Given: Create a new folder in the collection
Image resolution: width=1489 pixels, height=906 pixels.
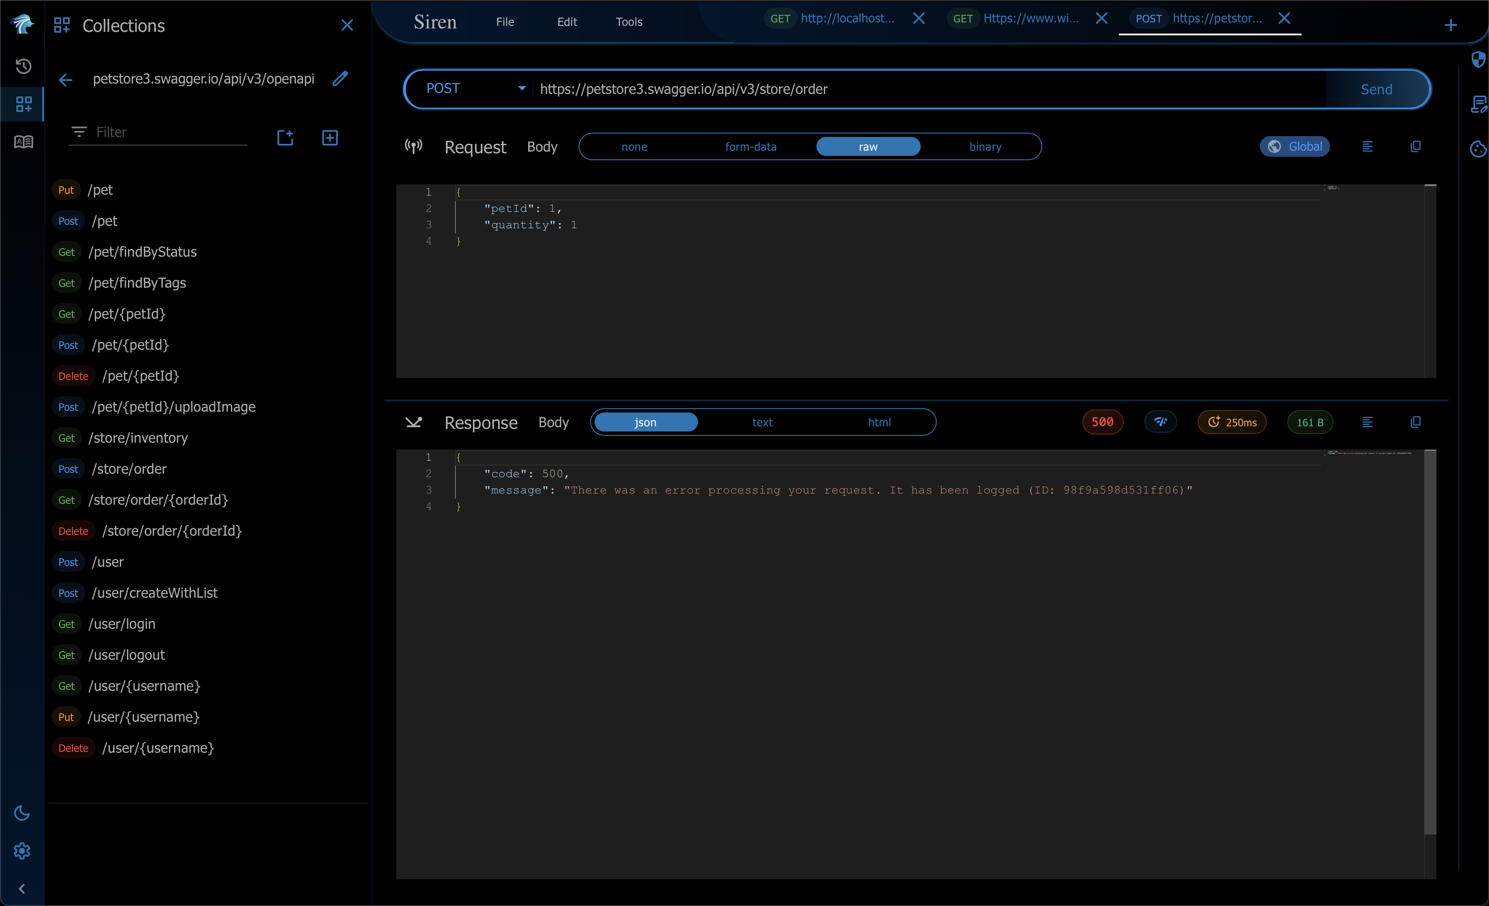Looking at the screenshot, I should (x=285, y=138).
